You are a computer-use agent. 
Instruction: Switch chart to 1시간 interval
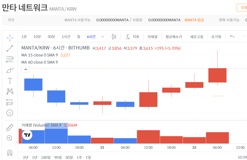coord(66,37)
